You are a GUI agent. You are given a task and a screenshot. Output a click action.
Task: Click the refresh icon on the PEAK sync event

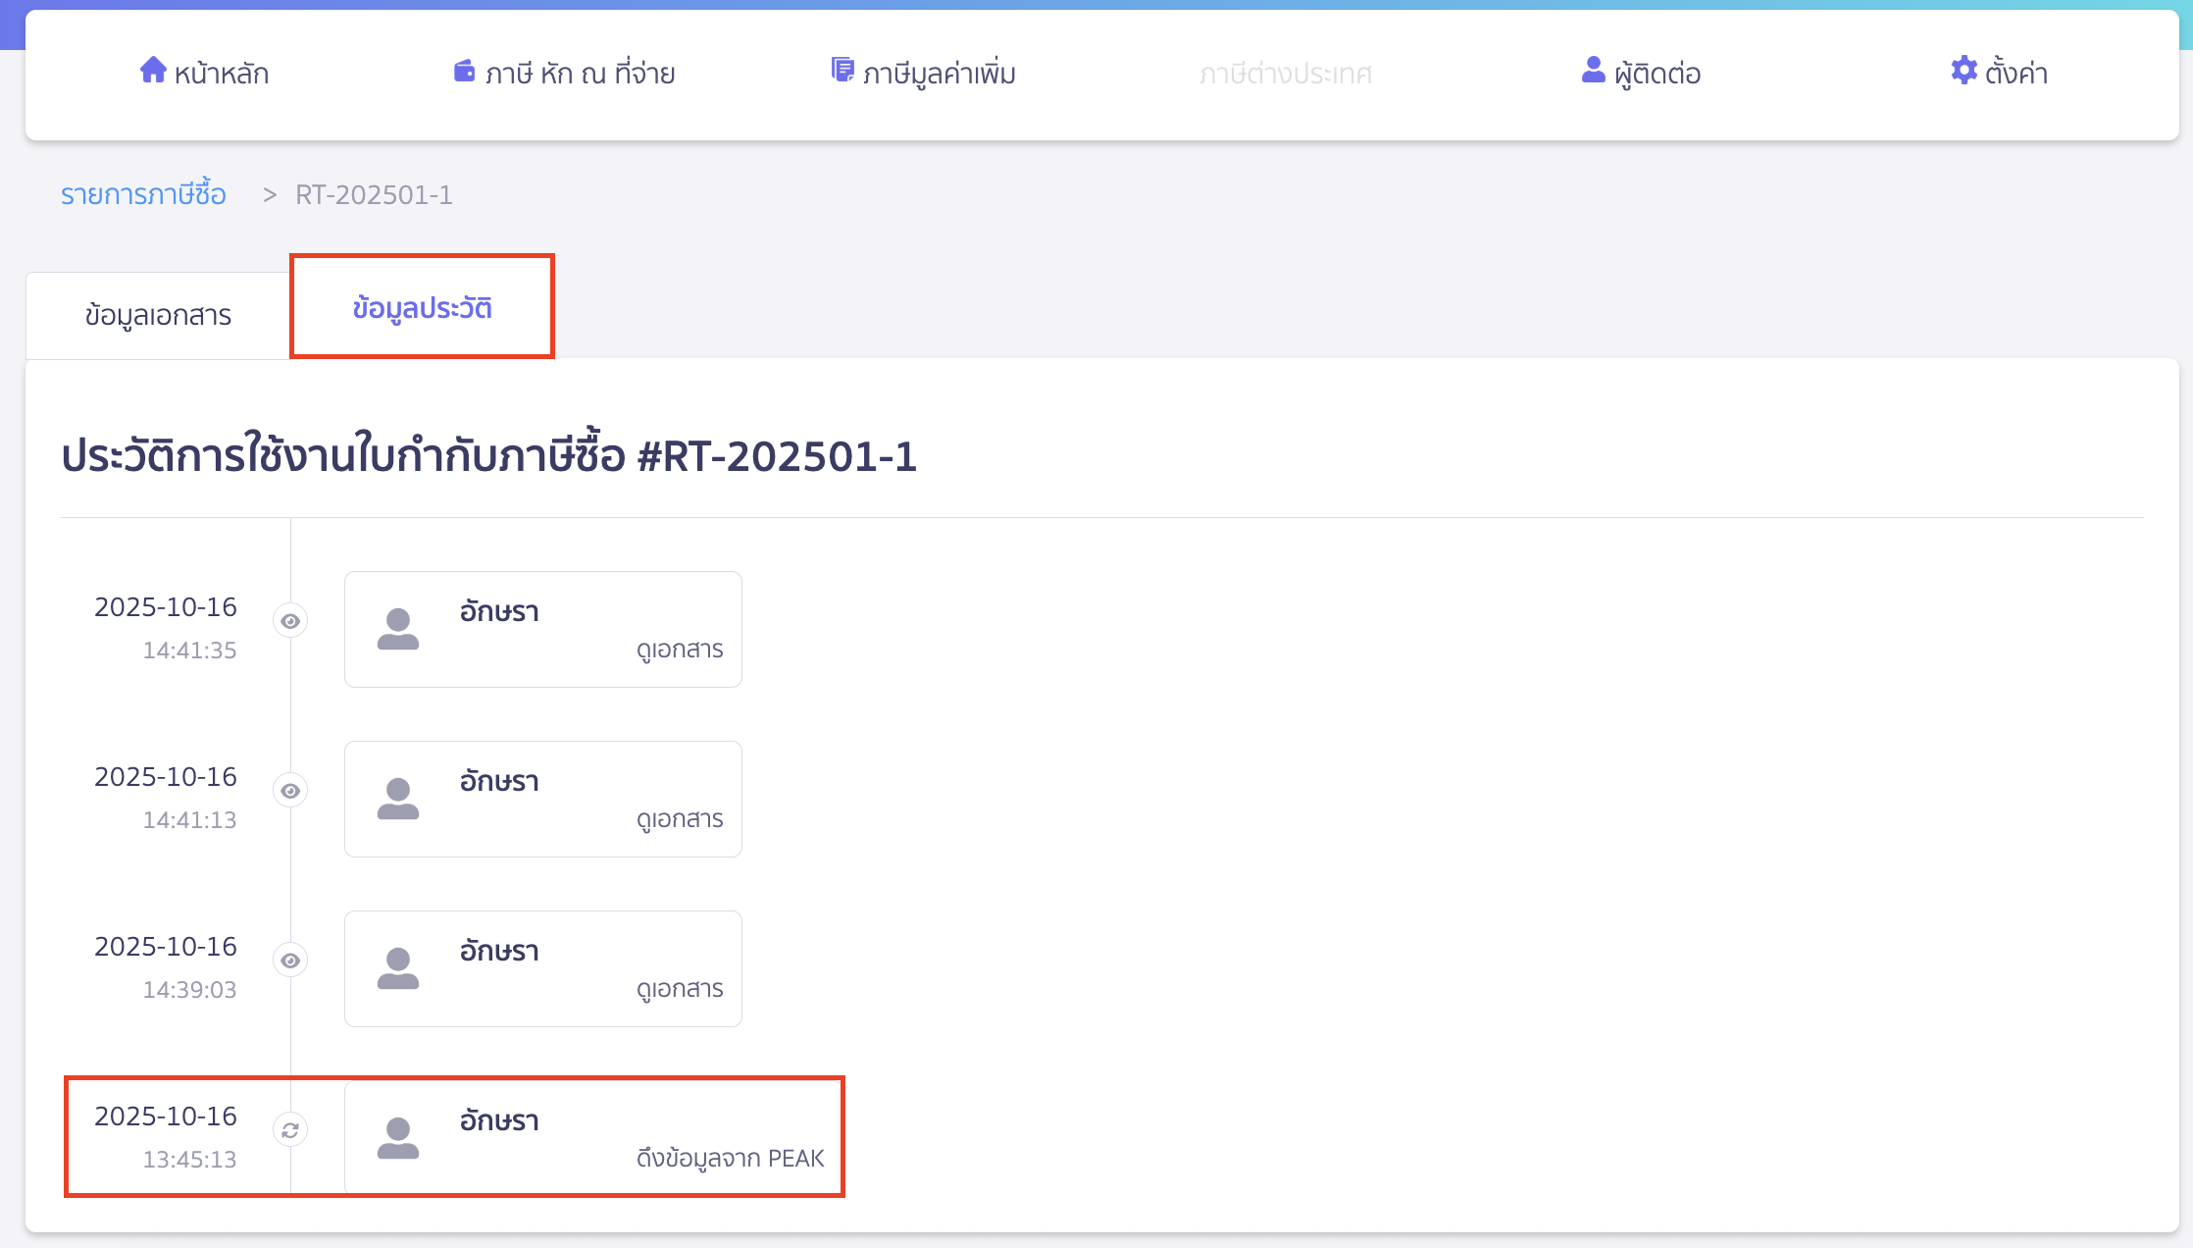[289, 1129]
